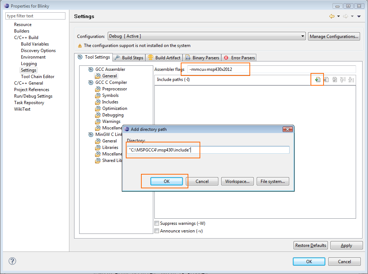Click the Manage Configurations... button

tap(334, 36)
